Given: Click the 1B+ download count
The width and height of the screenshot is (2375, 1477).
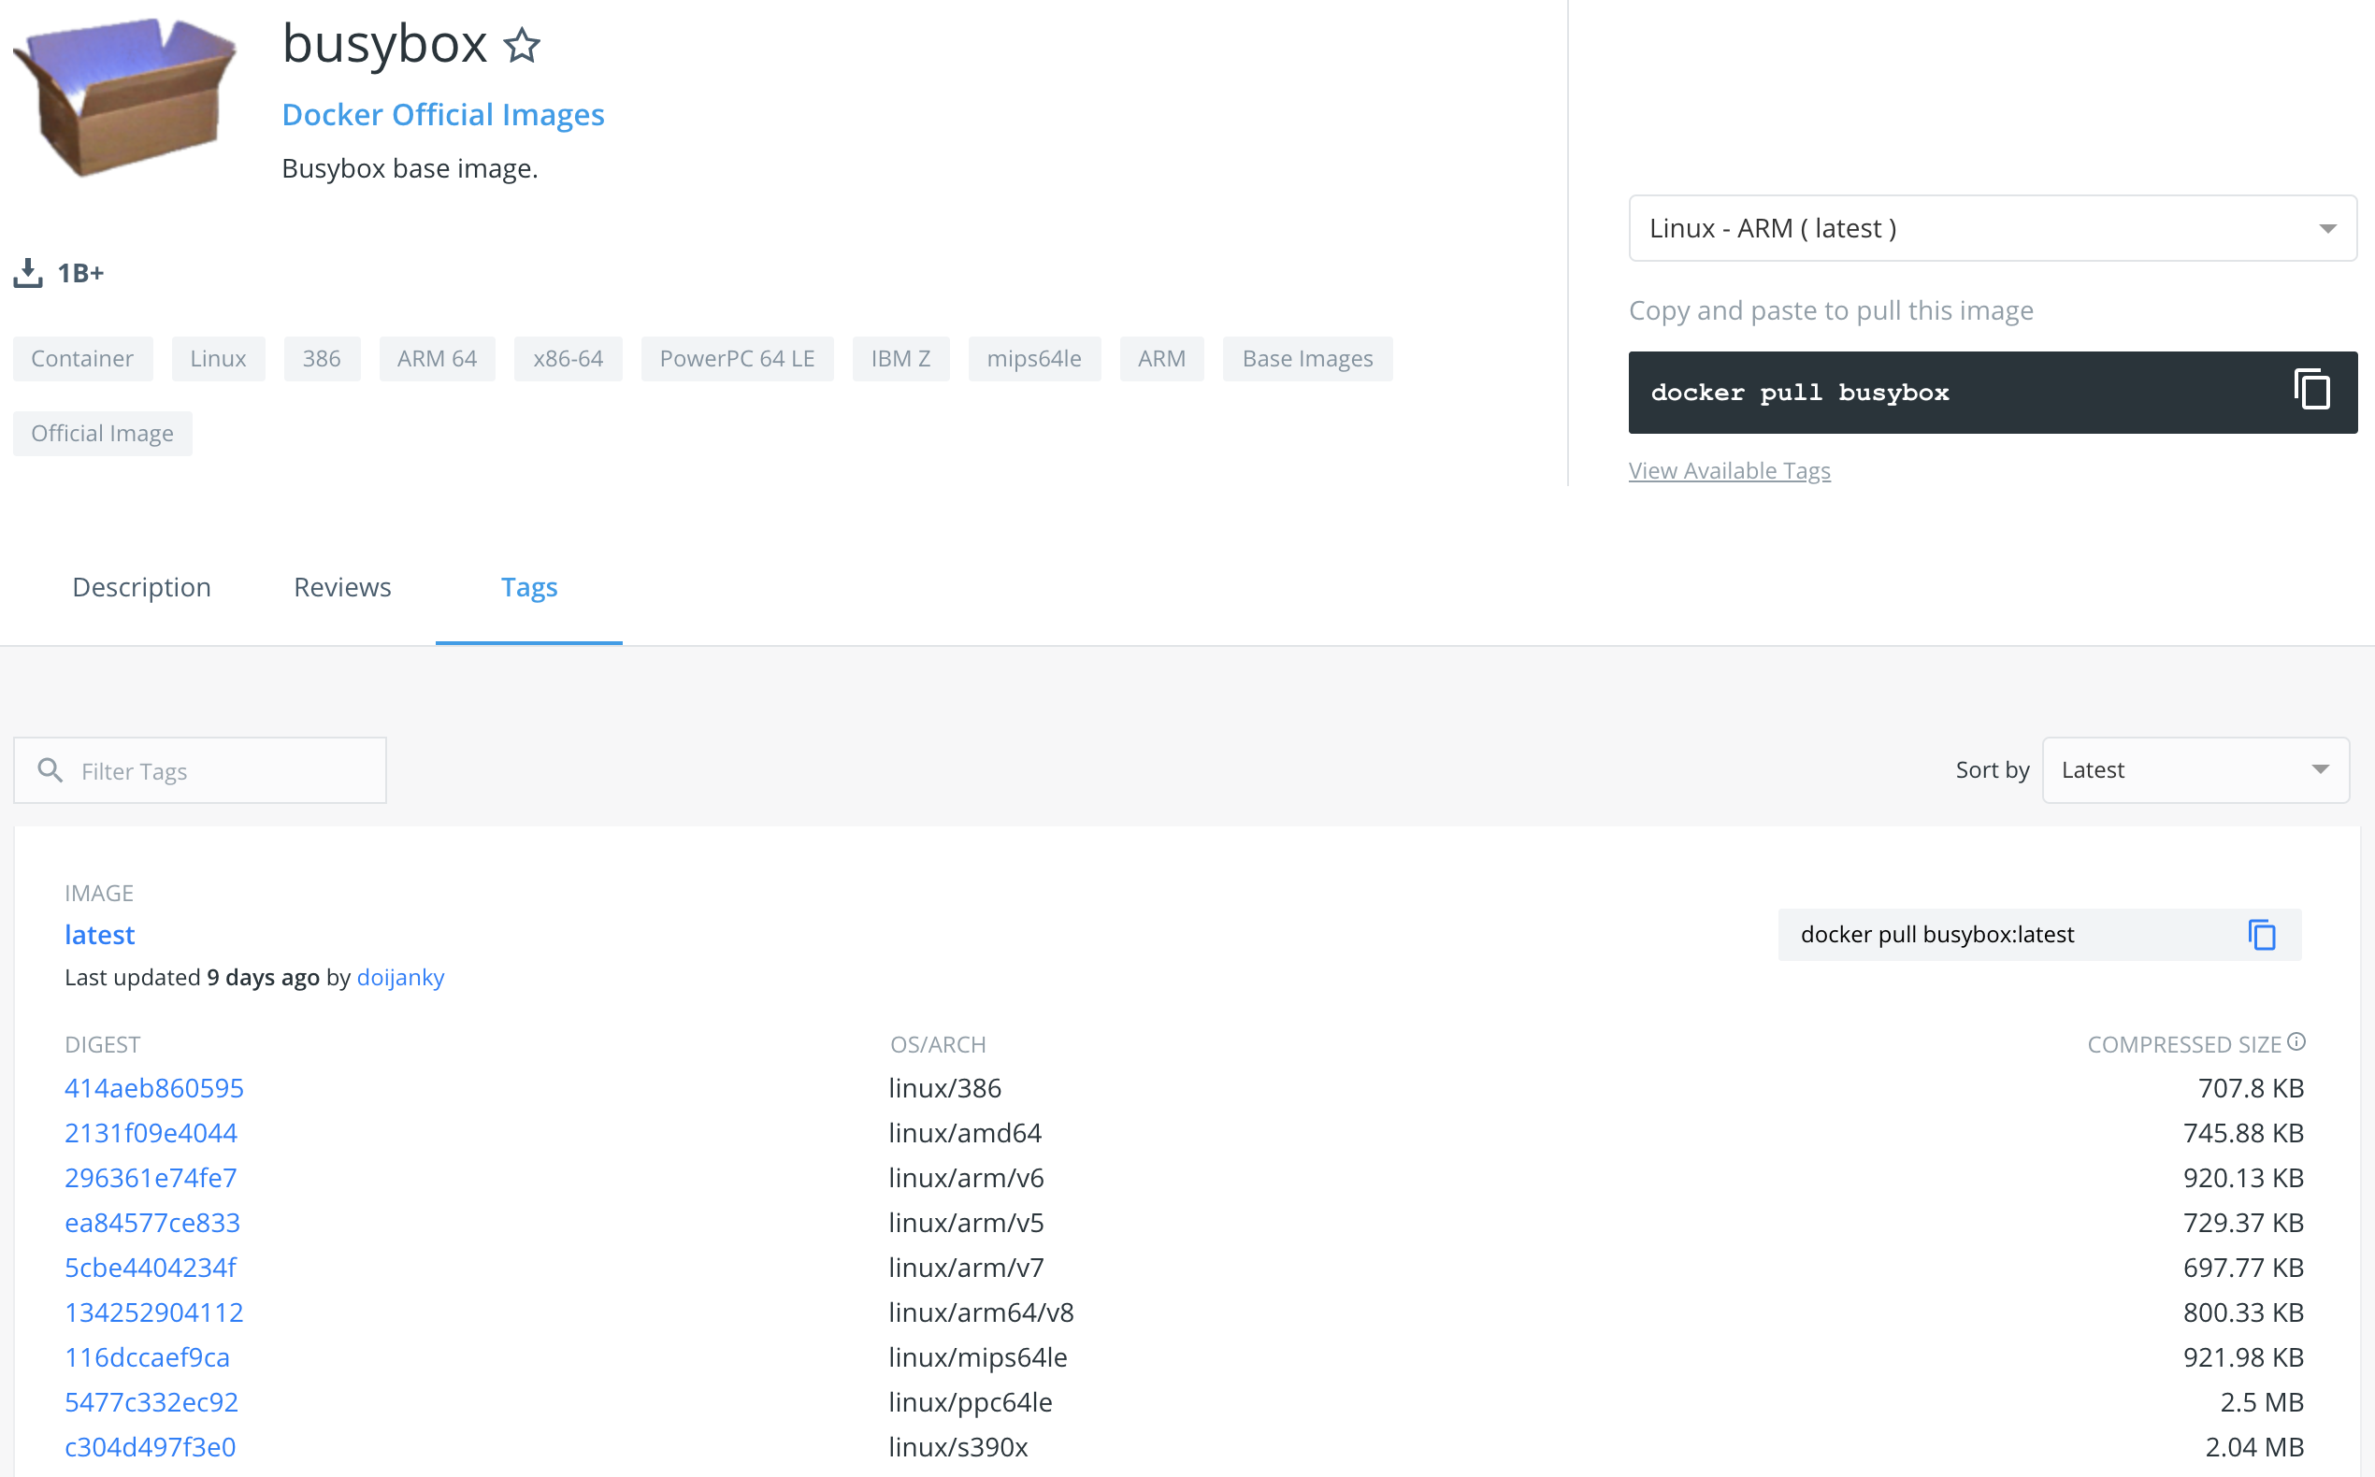Looking at the screenshot, I should pyautogui.click(x=80, y=274).
